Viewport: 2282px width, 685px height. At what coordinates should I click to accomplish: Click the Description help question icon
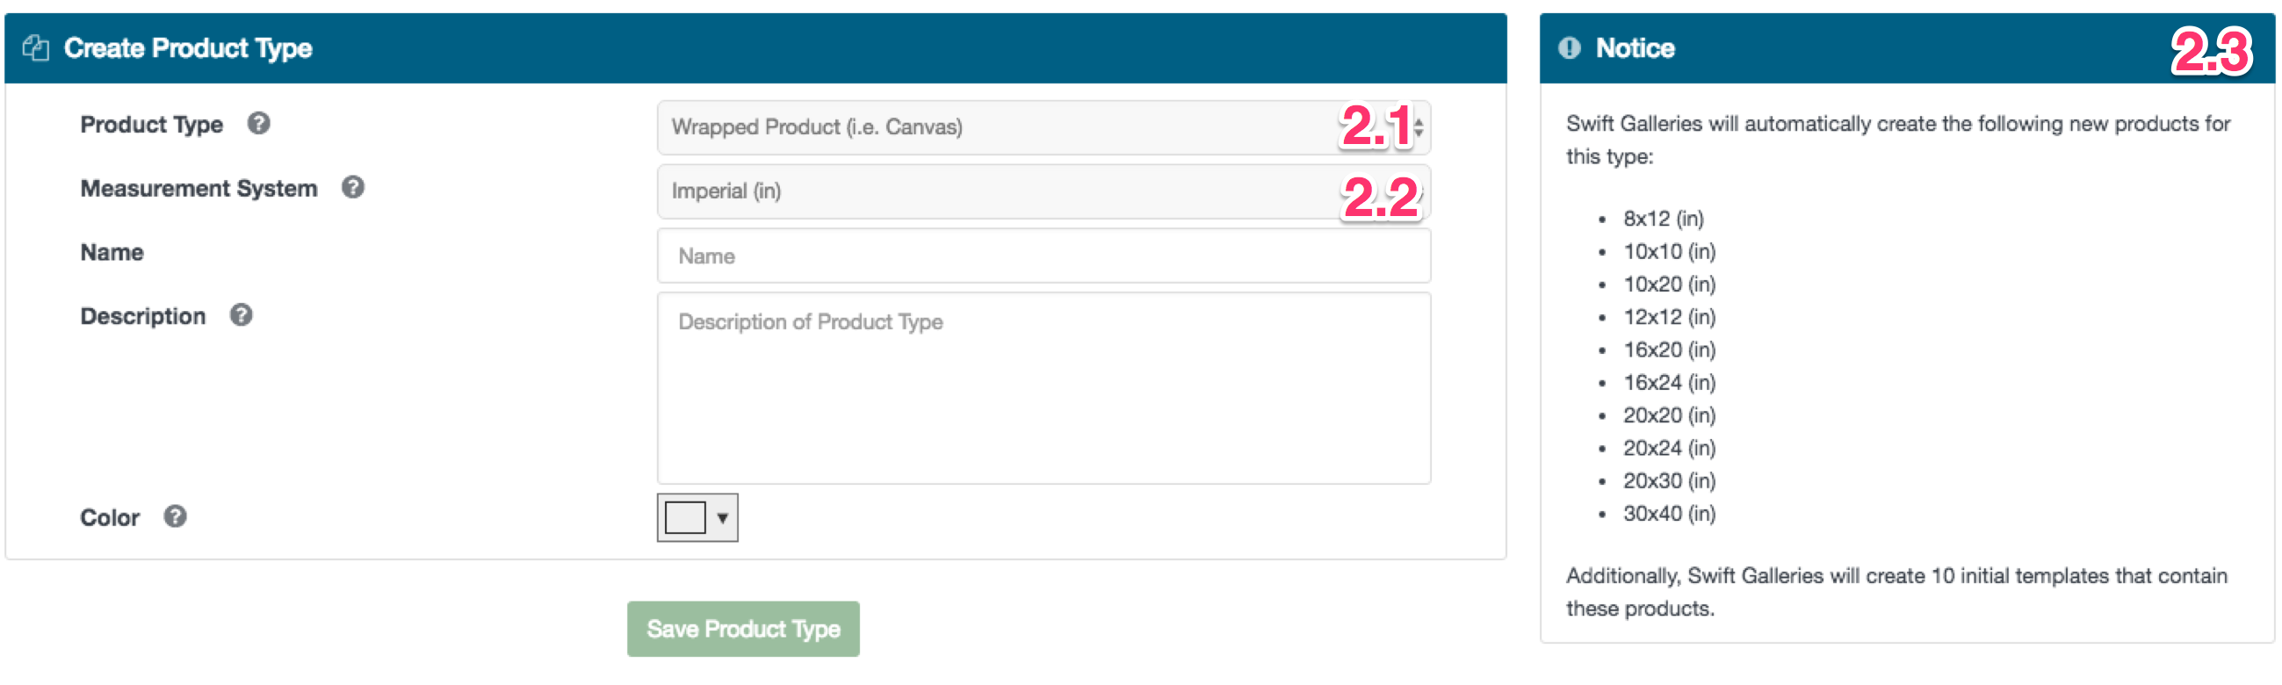[241, 314]
